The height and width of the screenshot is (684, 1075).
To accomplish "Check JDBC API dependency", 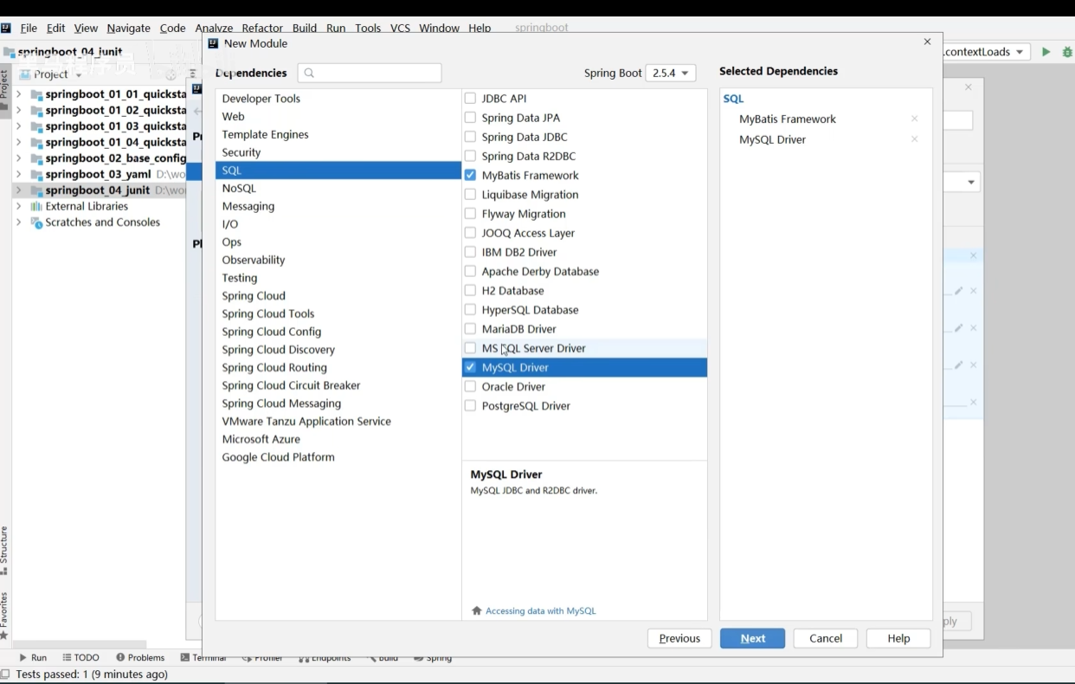I will click(x=470, y=99).
